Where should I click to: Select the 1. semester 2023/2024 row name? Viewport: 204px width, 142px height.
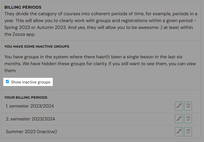click(30, 106)
